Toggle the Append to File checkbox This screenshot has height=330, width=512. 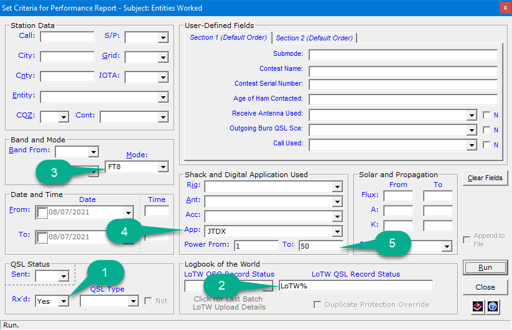point(467,240)
